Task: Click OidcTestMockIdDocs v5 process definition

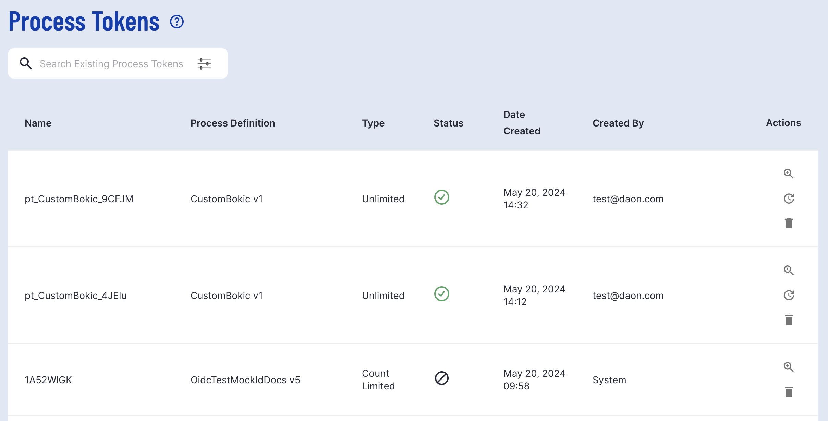Action: [x=245, y=380]
